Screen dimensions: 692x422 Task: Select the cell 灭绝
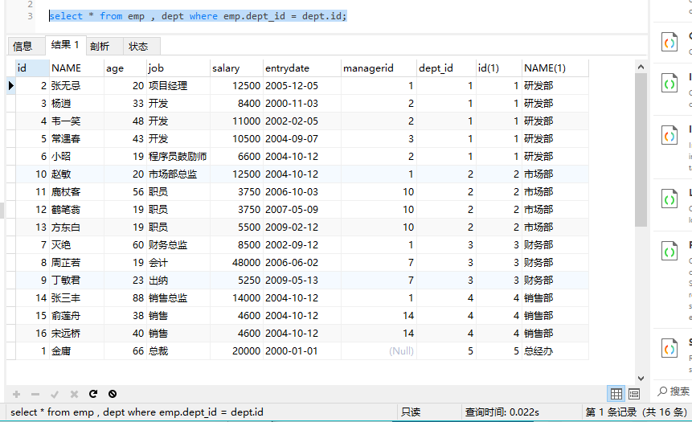click(x=77, y=244)
